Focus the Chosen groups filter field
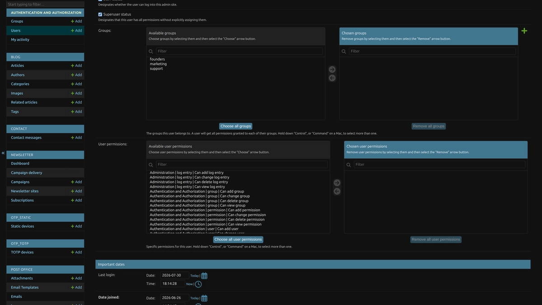This screenshot has width=542, height=305. click(x=432, y=51)
